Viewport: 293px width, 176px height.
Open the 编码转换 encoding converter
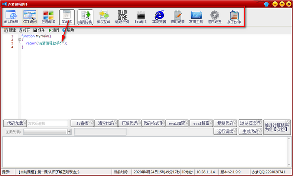(x=85, y=17)
